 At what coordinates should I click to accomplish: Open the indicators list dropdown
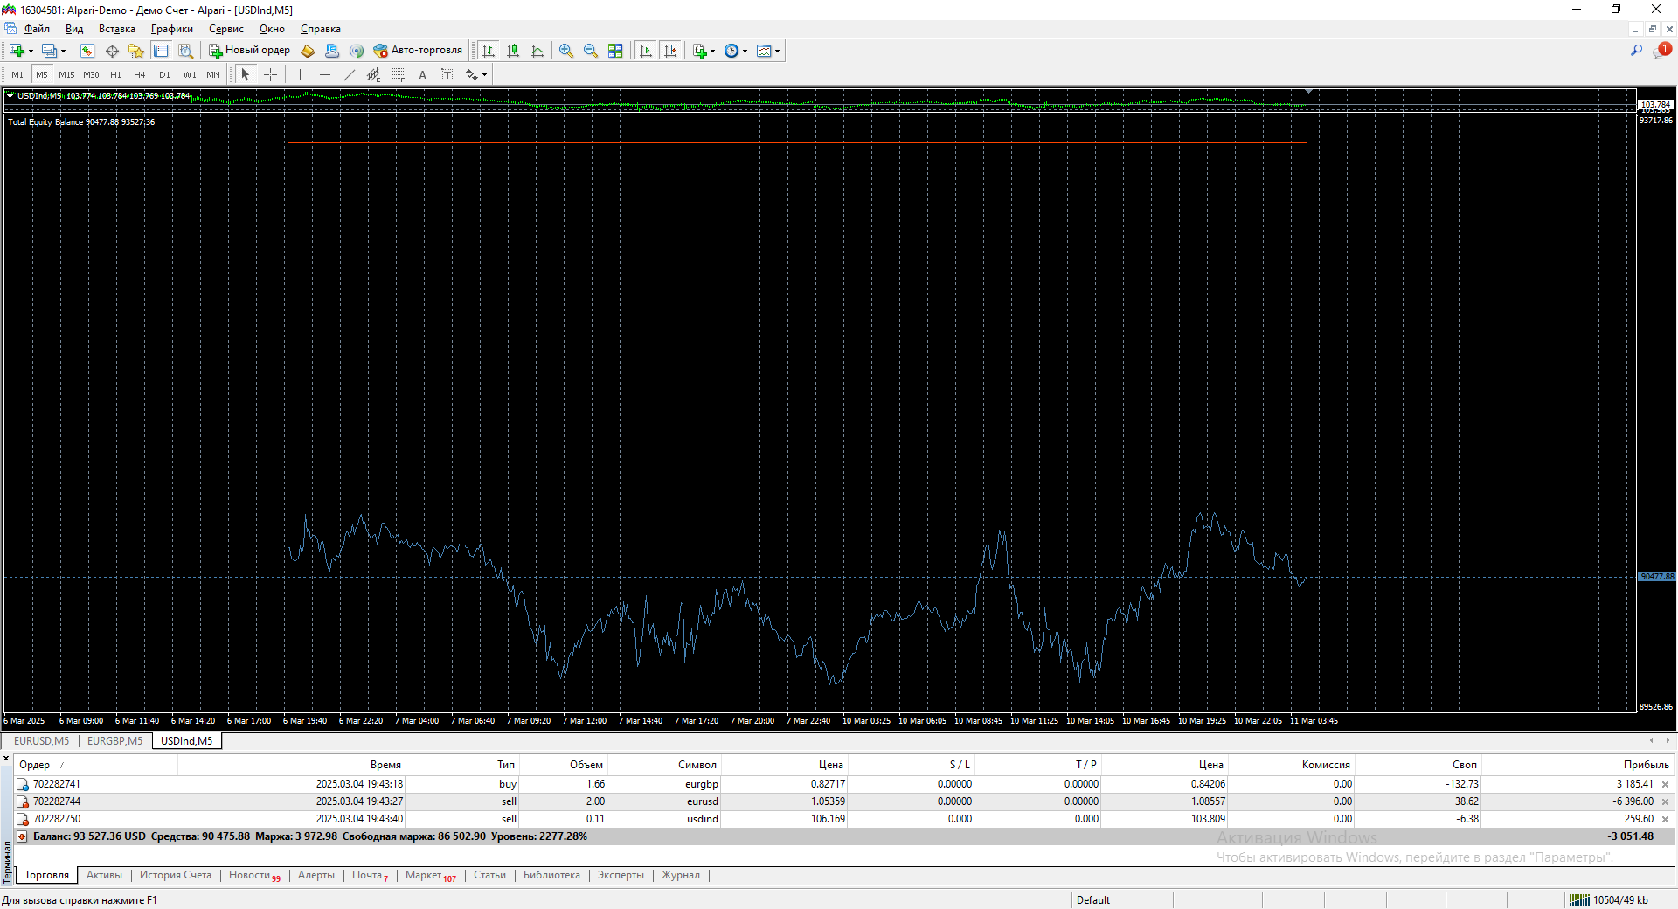(704, 51)
